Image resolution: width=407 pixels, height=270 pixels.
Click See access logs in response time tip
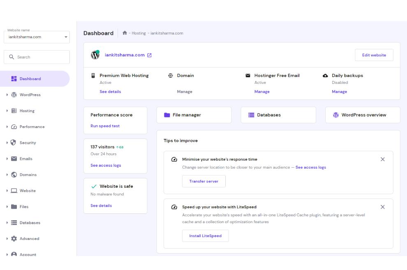[311, 168]
